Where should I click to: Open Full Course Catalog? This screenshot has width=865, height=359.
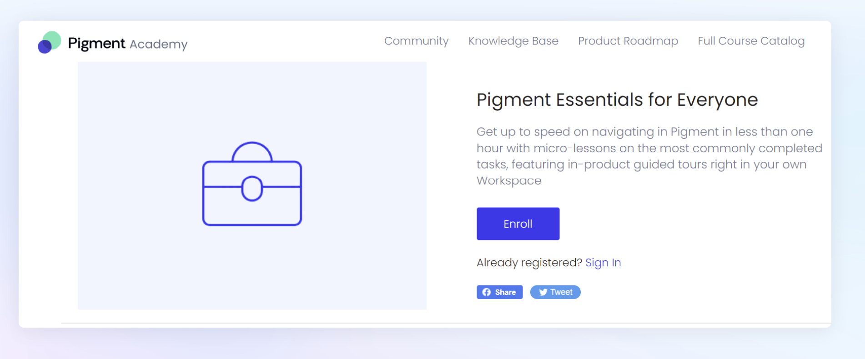click(751, 41)
